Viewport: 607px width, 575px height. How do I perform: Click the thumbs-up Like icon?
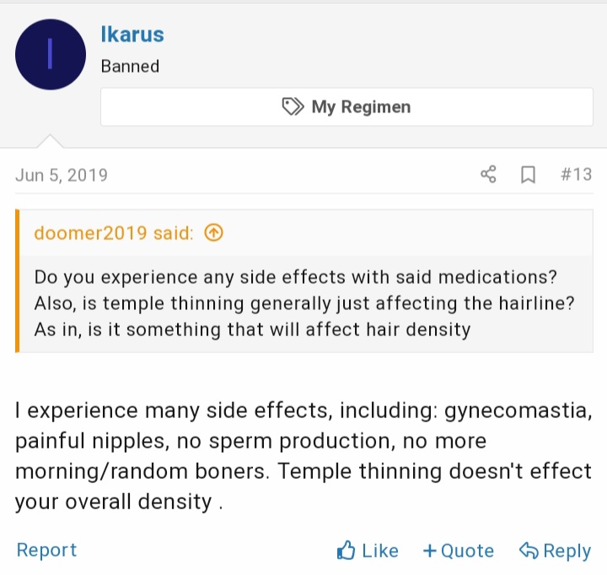tap(346, 551)
